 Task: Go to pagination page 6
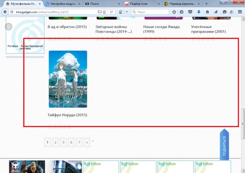71,142
